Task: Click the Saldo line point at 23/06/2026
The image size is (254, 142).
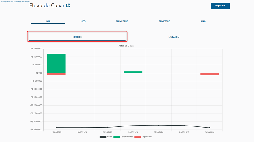Action: tap(184, 126)
